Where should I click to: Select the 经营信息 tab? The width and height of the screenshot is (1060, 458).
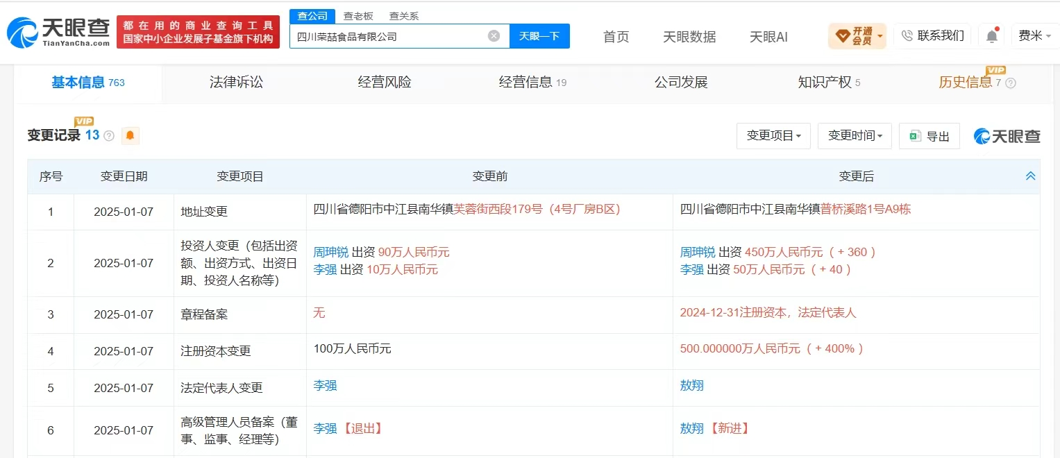click(x=532, y=83)
